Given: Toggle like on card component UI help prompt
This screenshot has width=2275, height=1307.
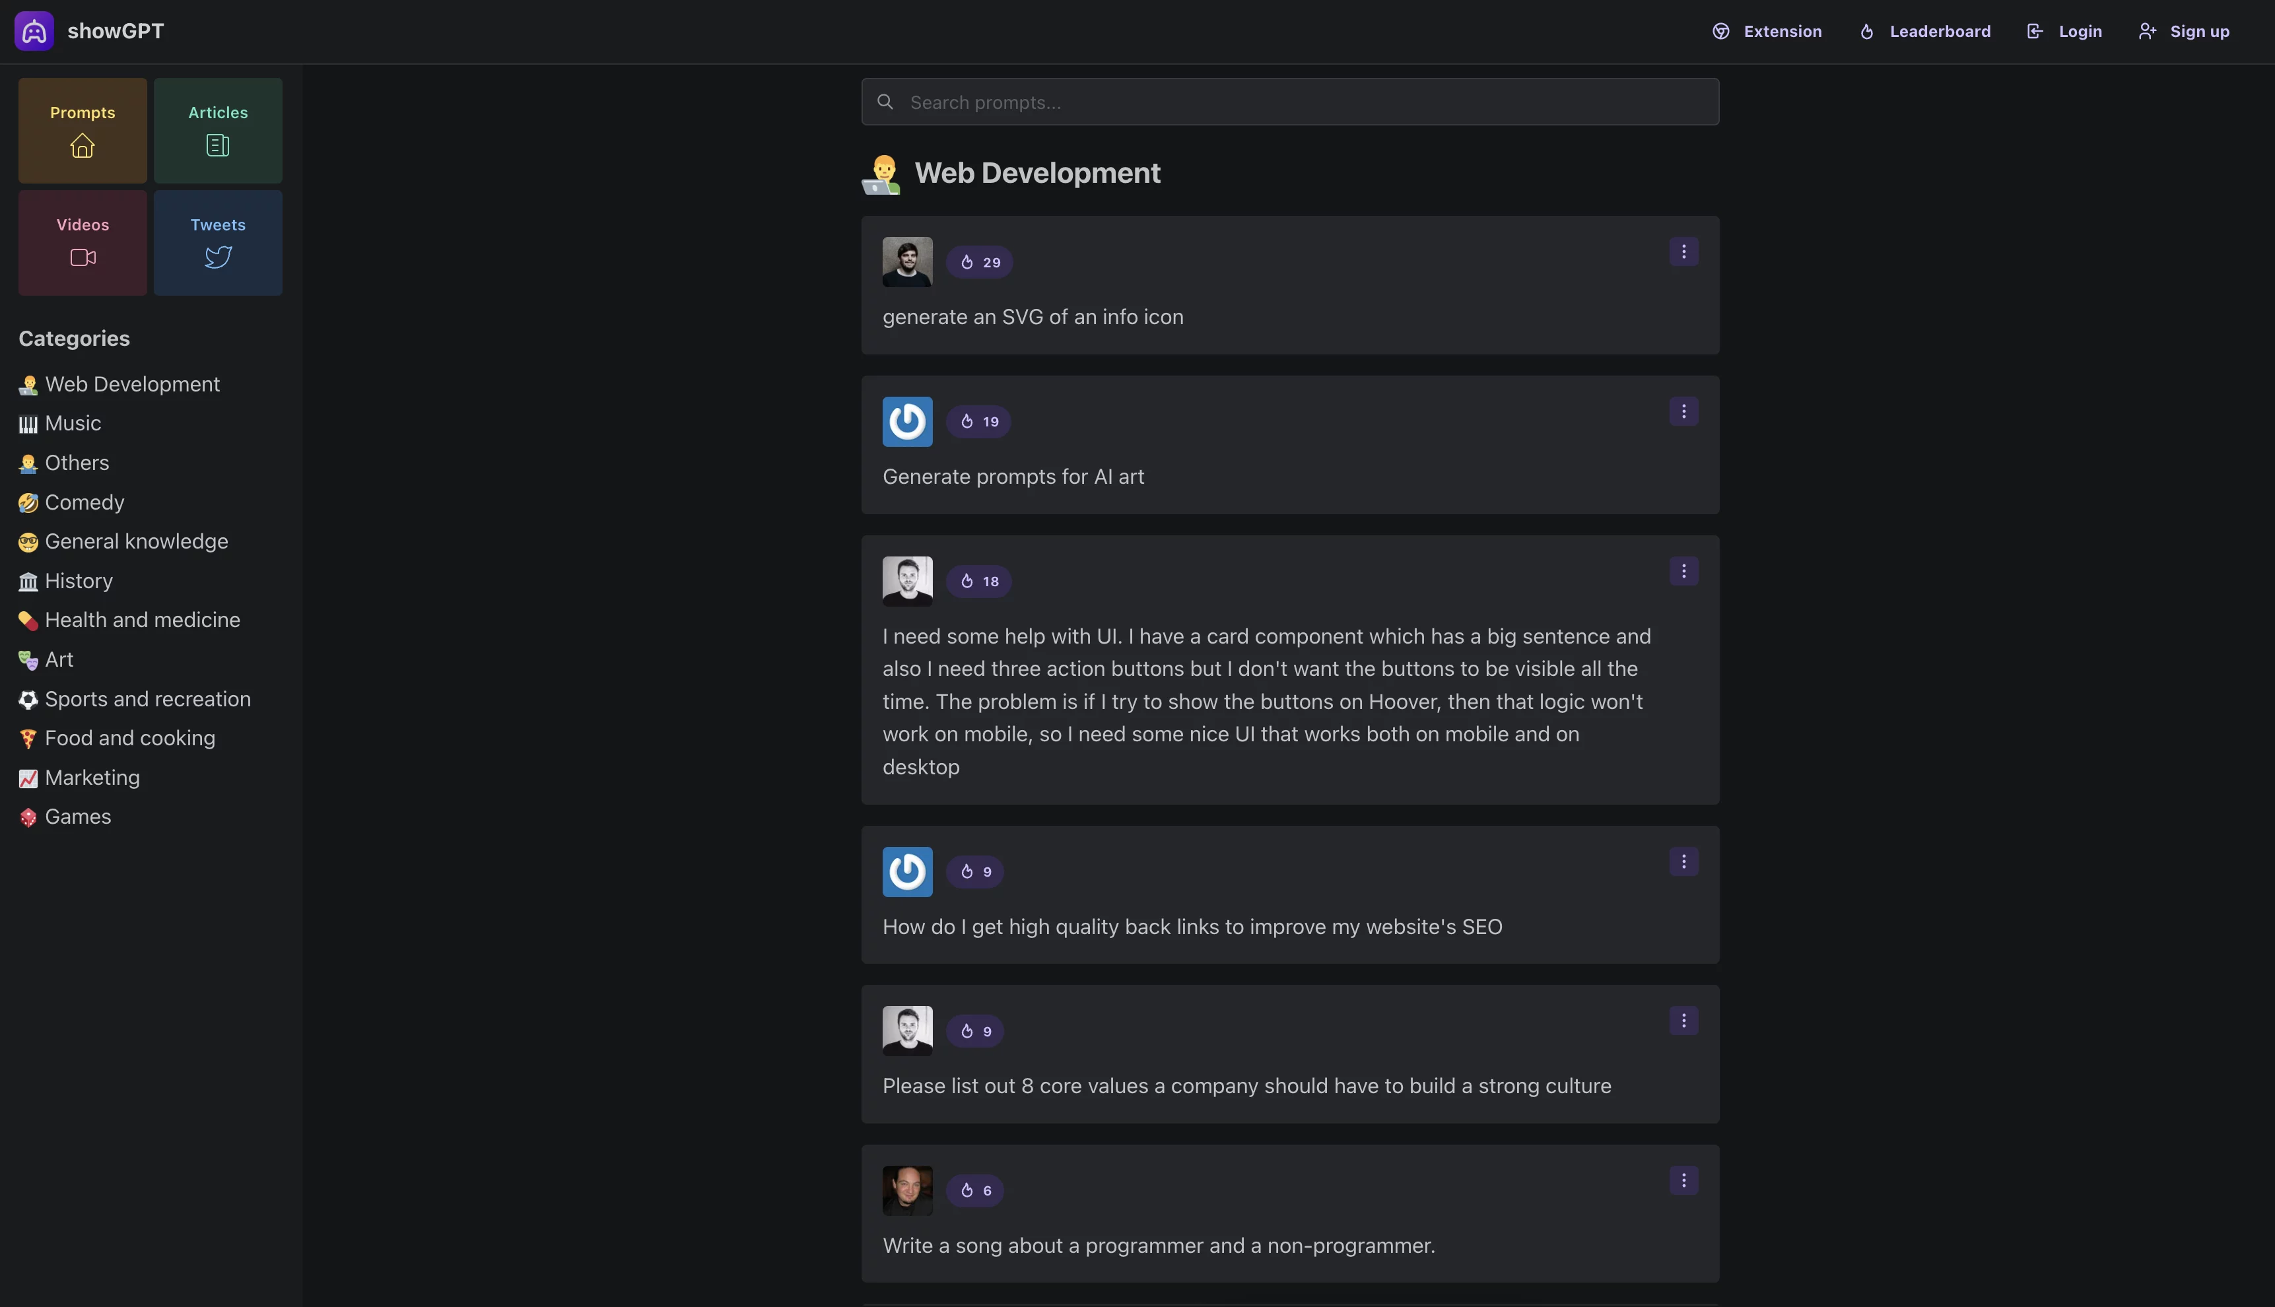Looking at the screenshot, I should pyautogui.click(x=980, y=580).
